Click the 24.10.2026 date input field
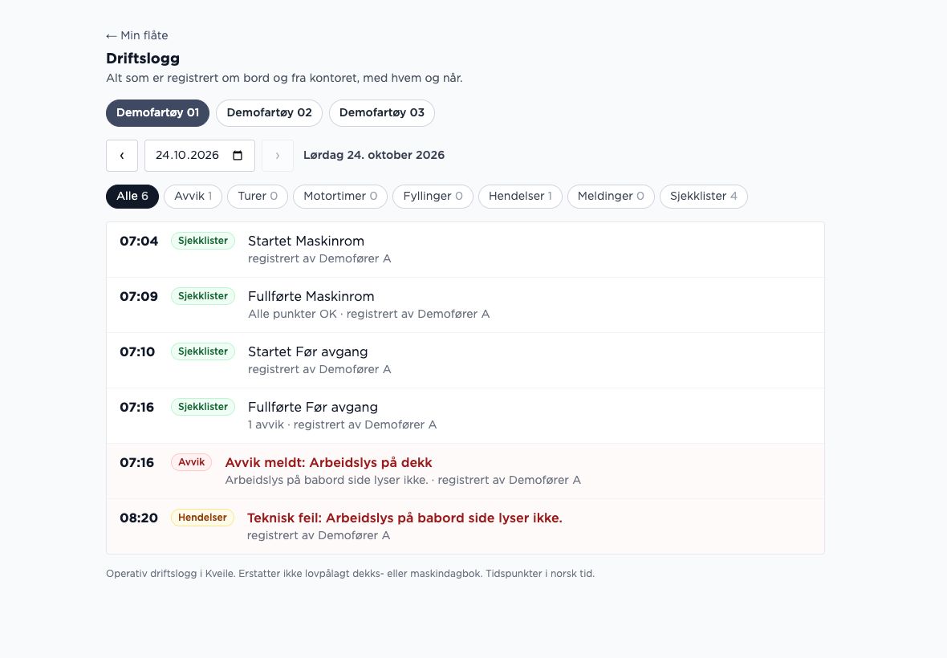 coord(199,156)
